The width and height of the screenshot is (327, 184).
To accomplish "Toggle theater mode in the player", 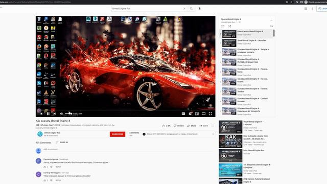I will pos(203,113).
